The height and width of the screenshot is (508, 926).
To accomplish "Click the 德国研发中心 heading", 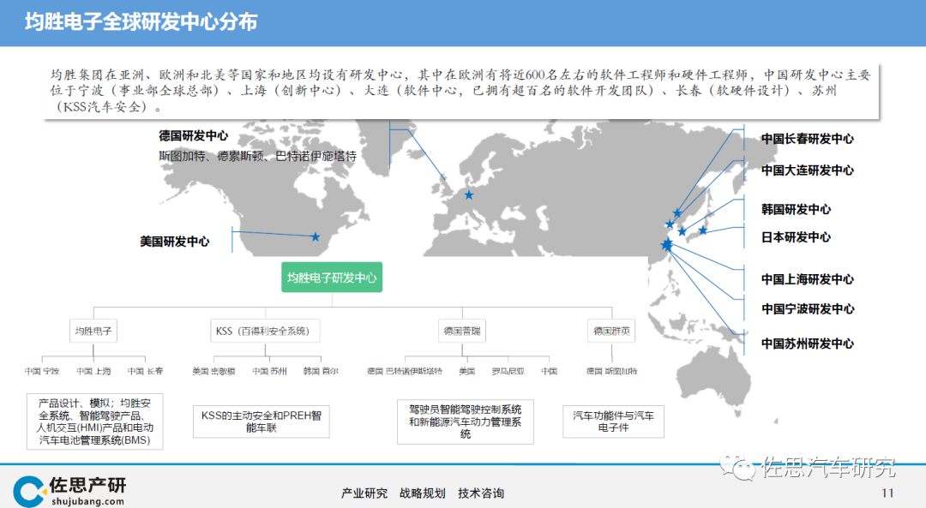I will tap(193, 135).
